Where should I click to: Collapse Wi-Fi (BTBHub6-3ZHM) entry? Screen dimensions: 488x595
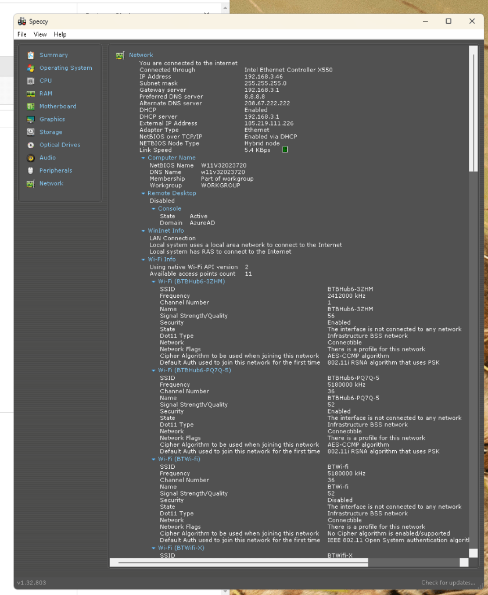[x=153, y=282]
